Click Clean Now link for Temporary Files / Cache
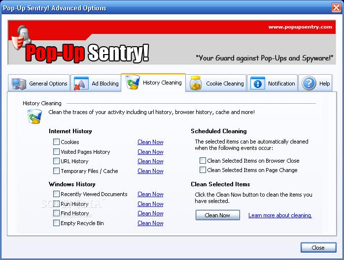Viewport: 344px width, 260px height. (150, 171)
